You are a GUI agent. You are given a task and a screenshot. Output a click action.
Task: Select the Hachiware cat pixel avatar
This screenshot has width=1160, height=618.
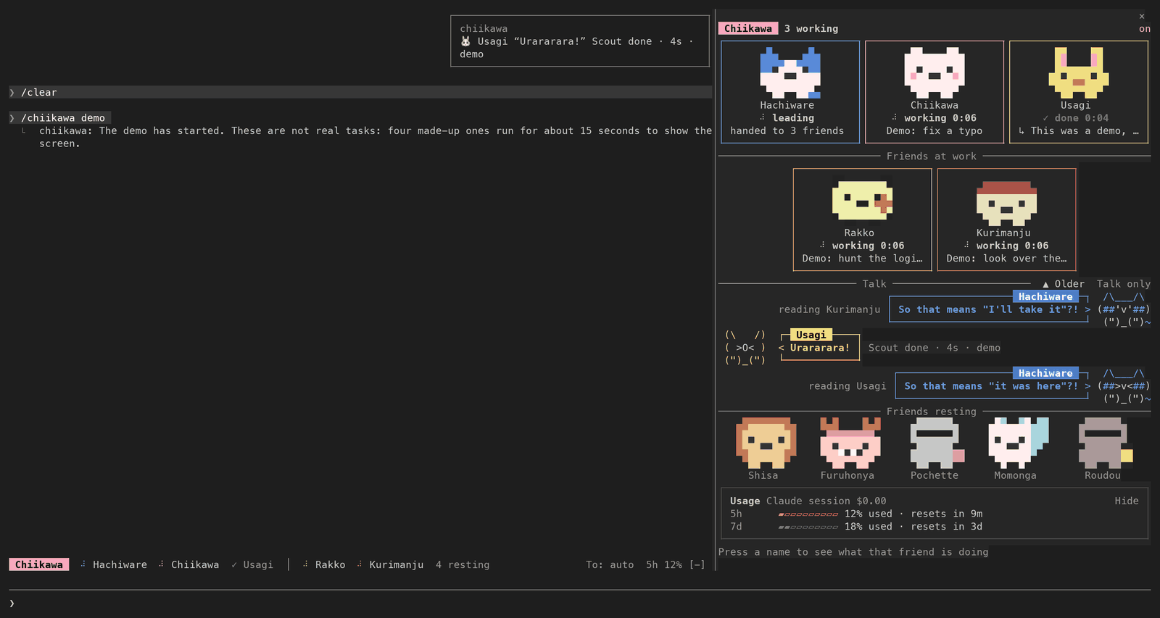tap(790, 72)
